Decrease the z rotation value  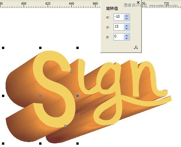pos(127,38)
